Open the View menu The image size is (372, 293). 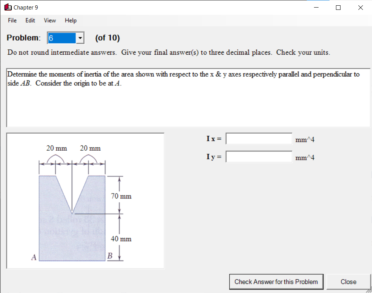(49, 20)
